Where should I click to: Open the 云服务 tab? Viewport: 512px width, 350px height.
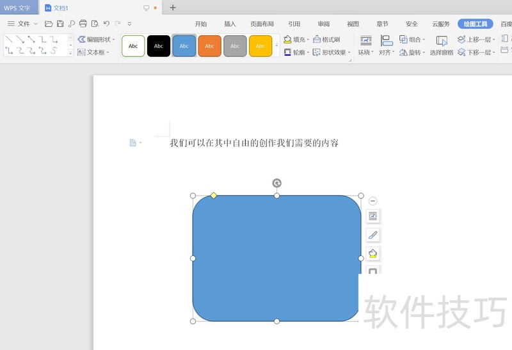[x=441, y=24]
